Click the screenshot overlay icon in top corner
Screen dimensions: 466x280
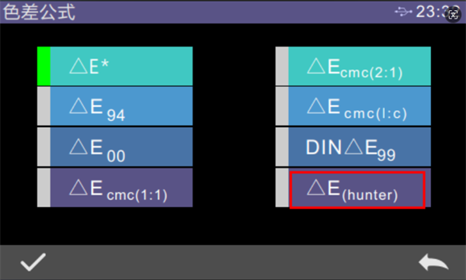tap(454, 14)
